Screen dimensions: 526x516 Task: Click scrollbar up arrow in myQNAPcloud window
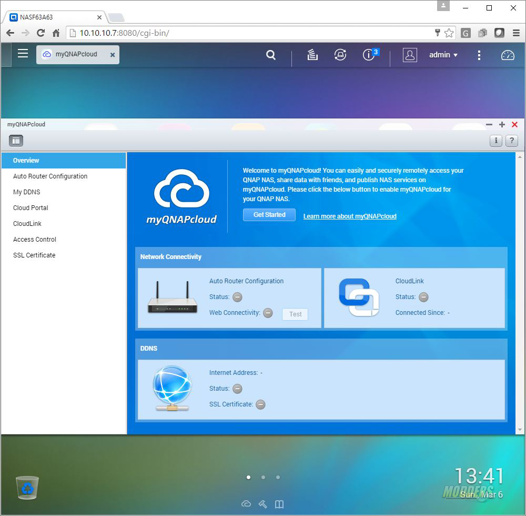point(520,157)
